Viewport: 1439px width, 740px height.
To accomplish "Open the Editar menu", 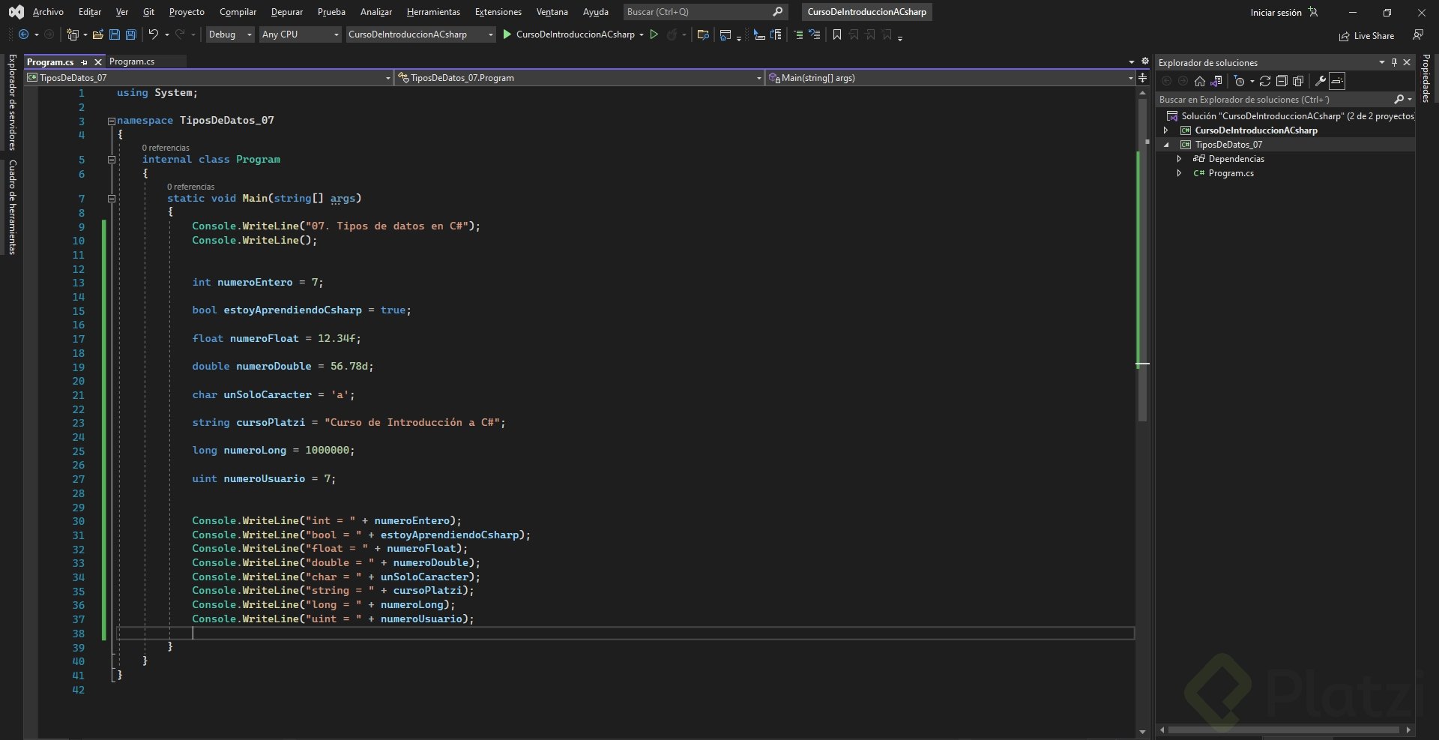I will pyautogui.click(x=90, y=12).
